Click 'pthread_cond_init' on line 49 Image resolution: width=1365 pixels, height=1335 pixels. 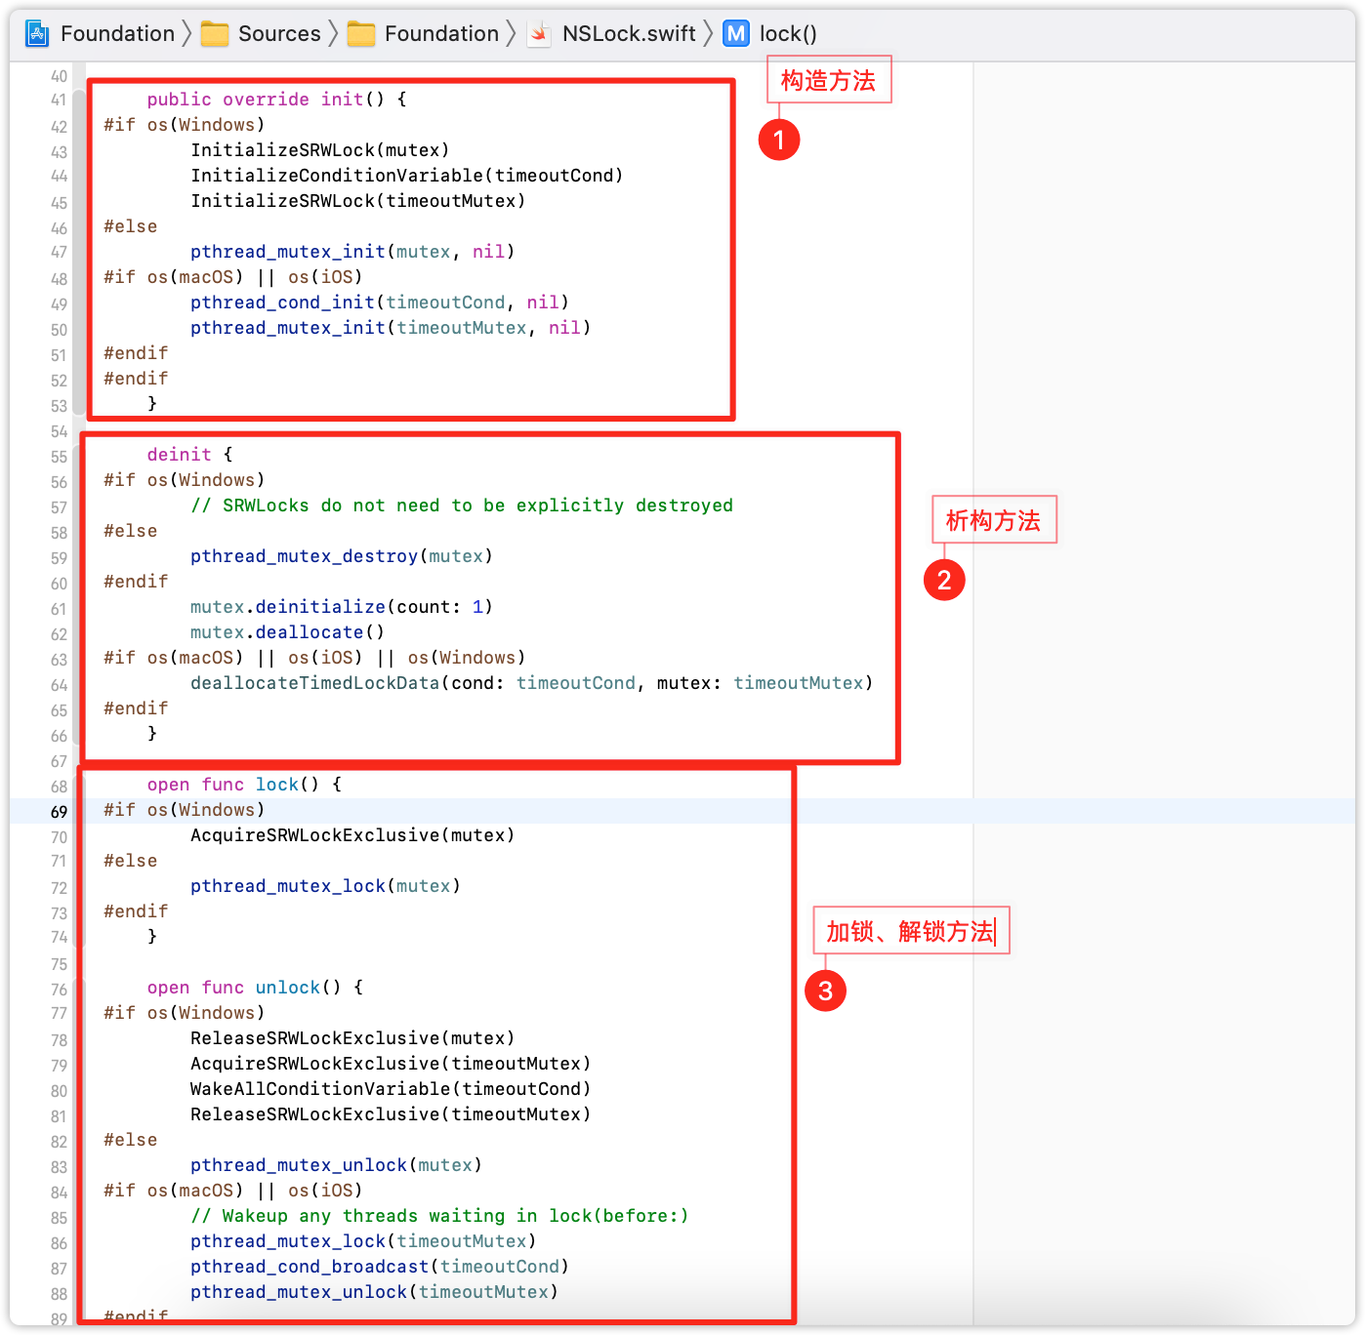pyautogui.click(x=282, y=303)
